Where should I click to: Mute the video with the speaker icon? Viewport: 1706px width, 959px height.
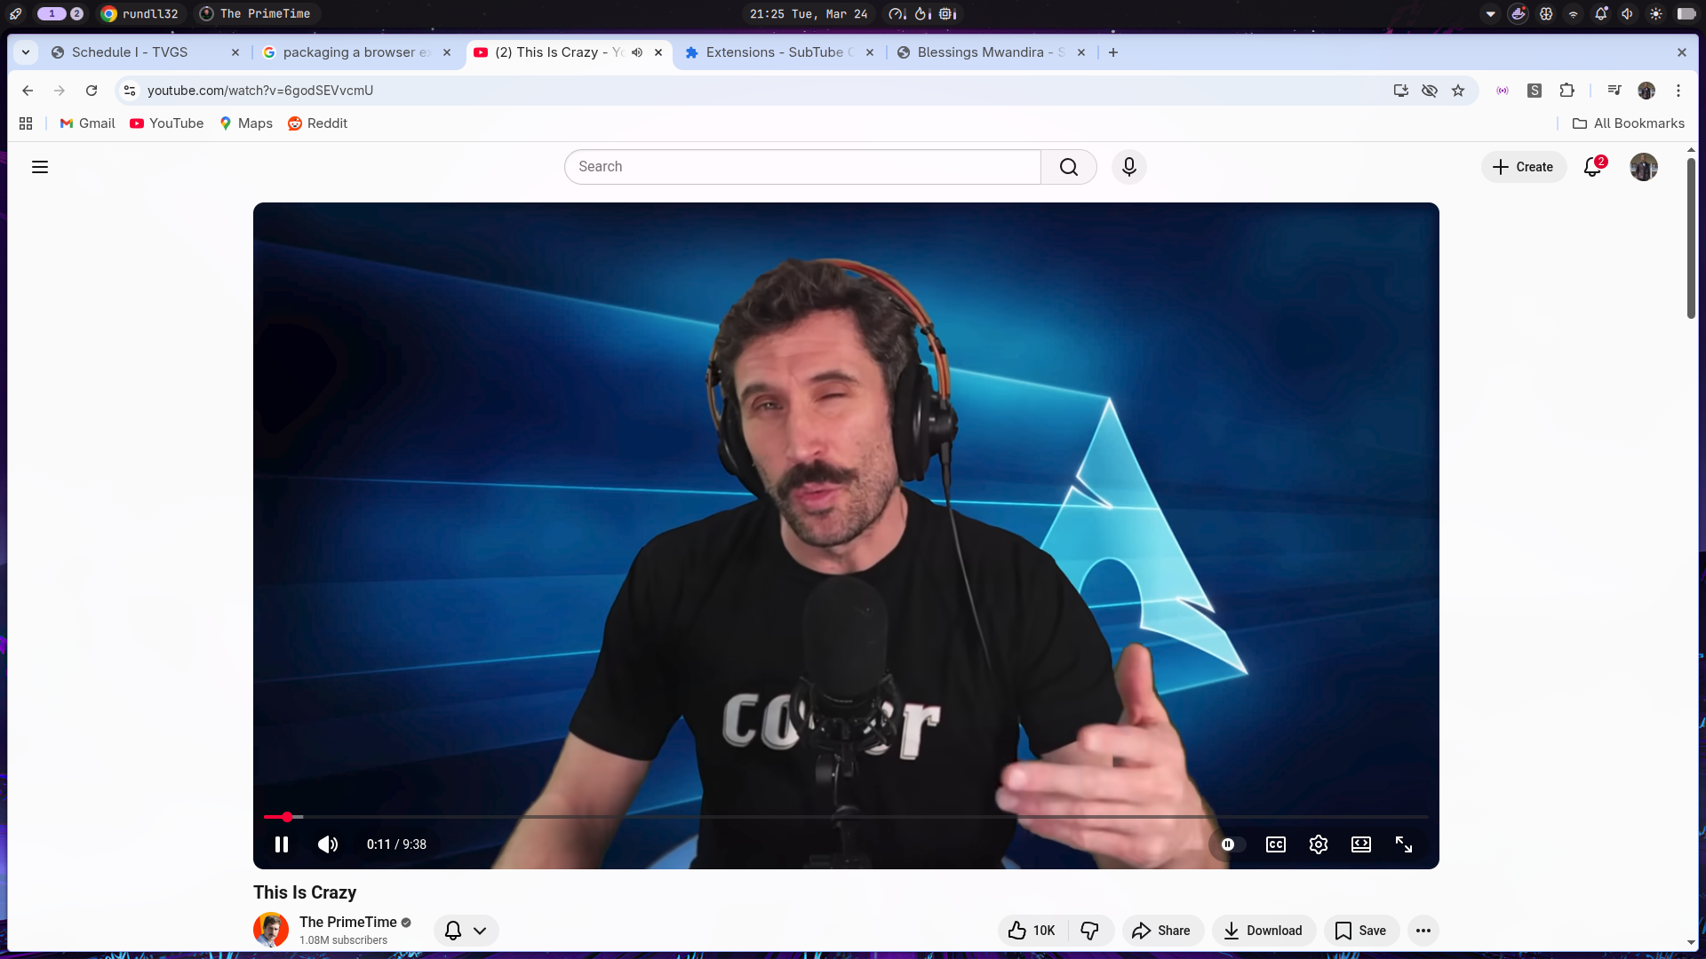pyautogui.click(x=328, y=844)
